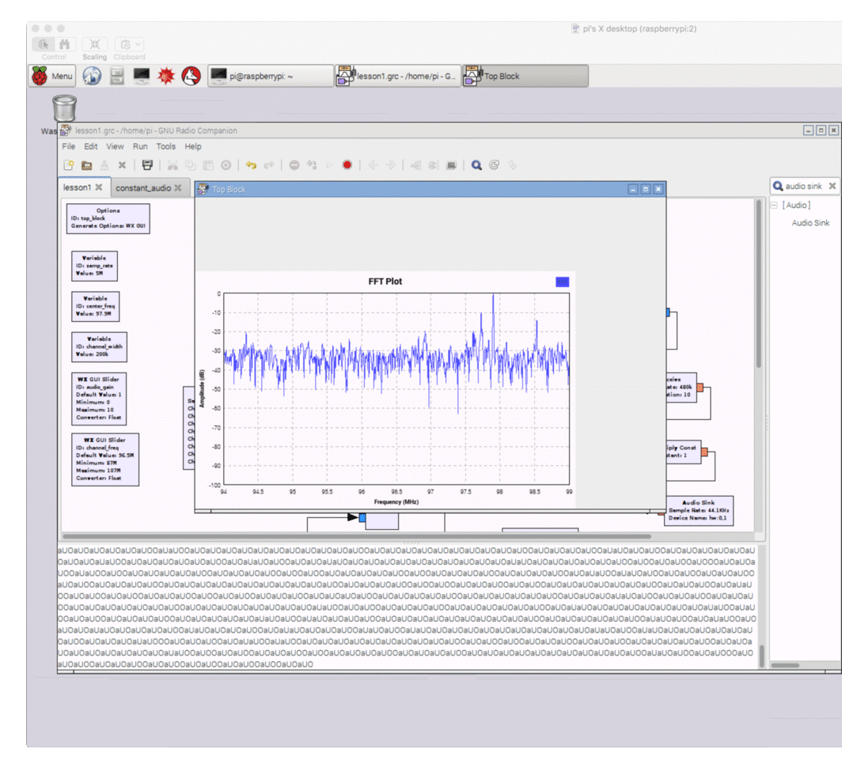842x779 pixels.
Task: Open the Help menu
Action: [x=193, y=146]
